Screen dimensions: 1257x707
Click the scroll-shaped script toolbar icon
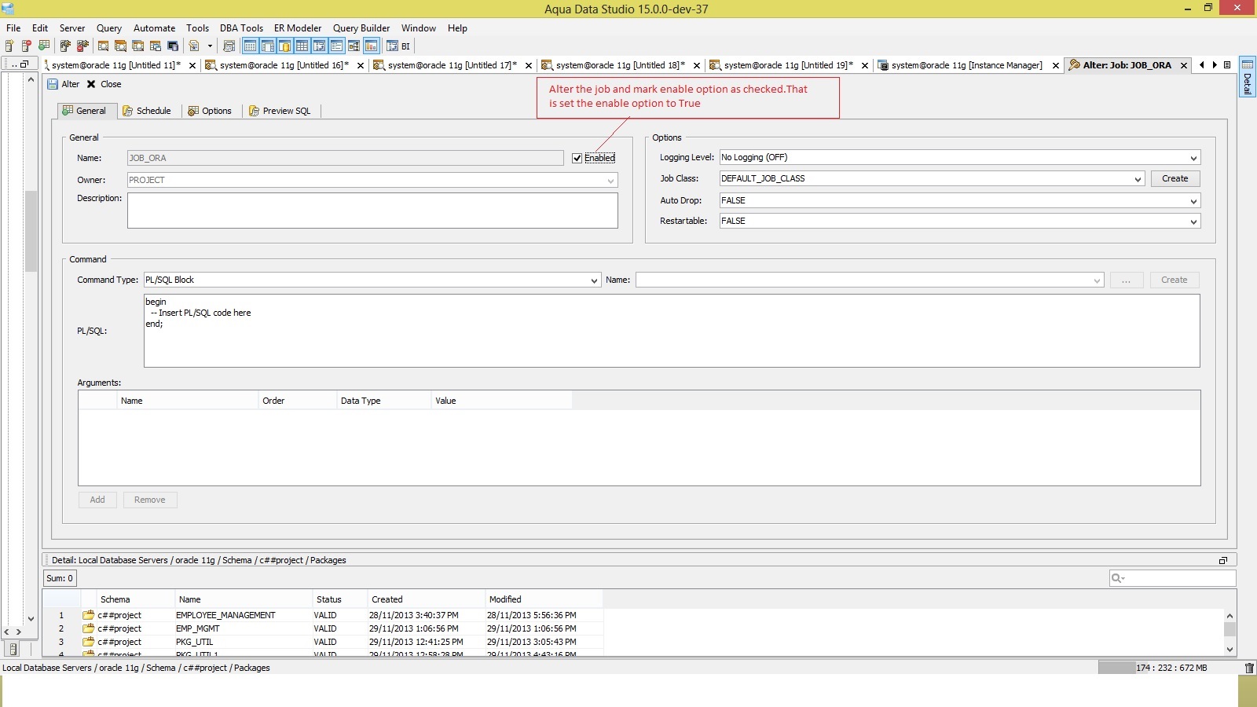(229, 46)
